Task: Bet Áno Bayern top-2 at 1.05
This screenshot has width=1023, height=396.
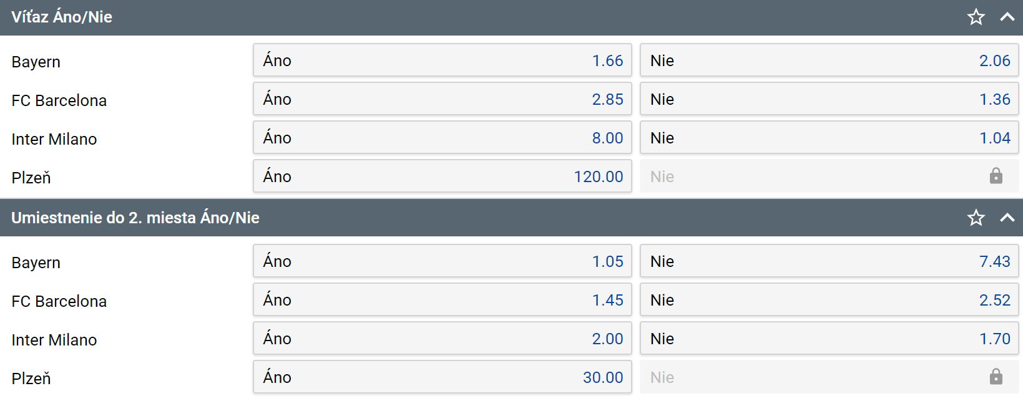Action: 442,261
